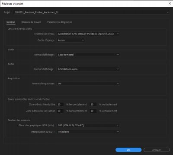
Task: Click action safe zone vertical percent field
Action: coord(93,111)
